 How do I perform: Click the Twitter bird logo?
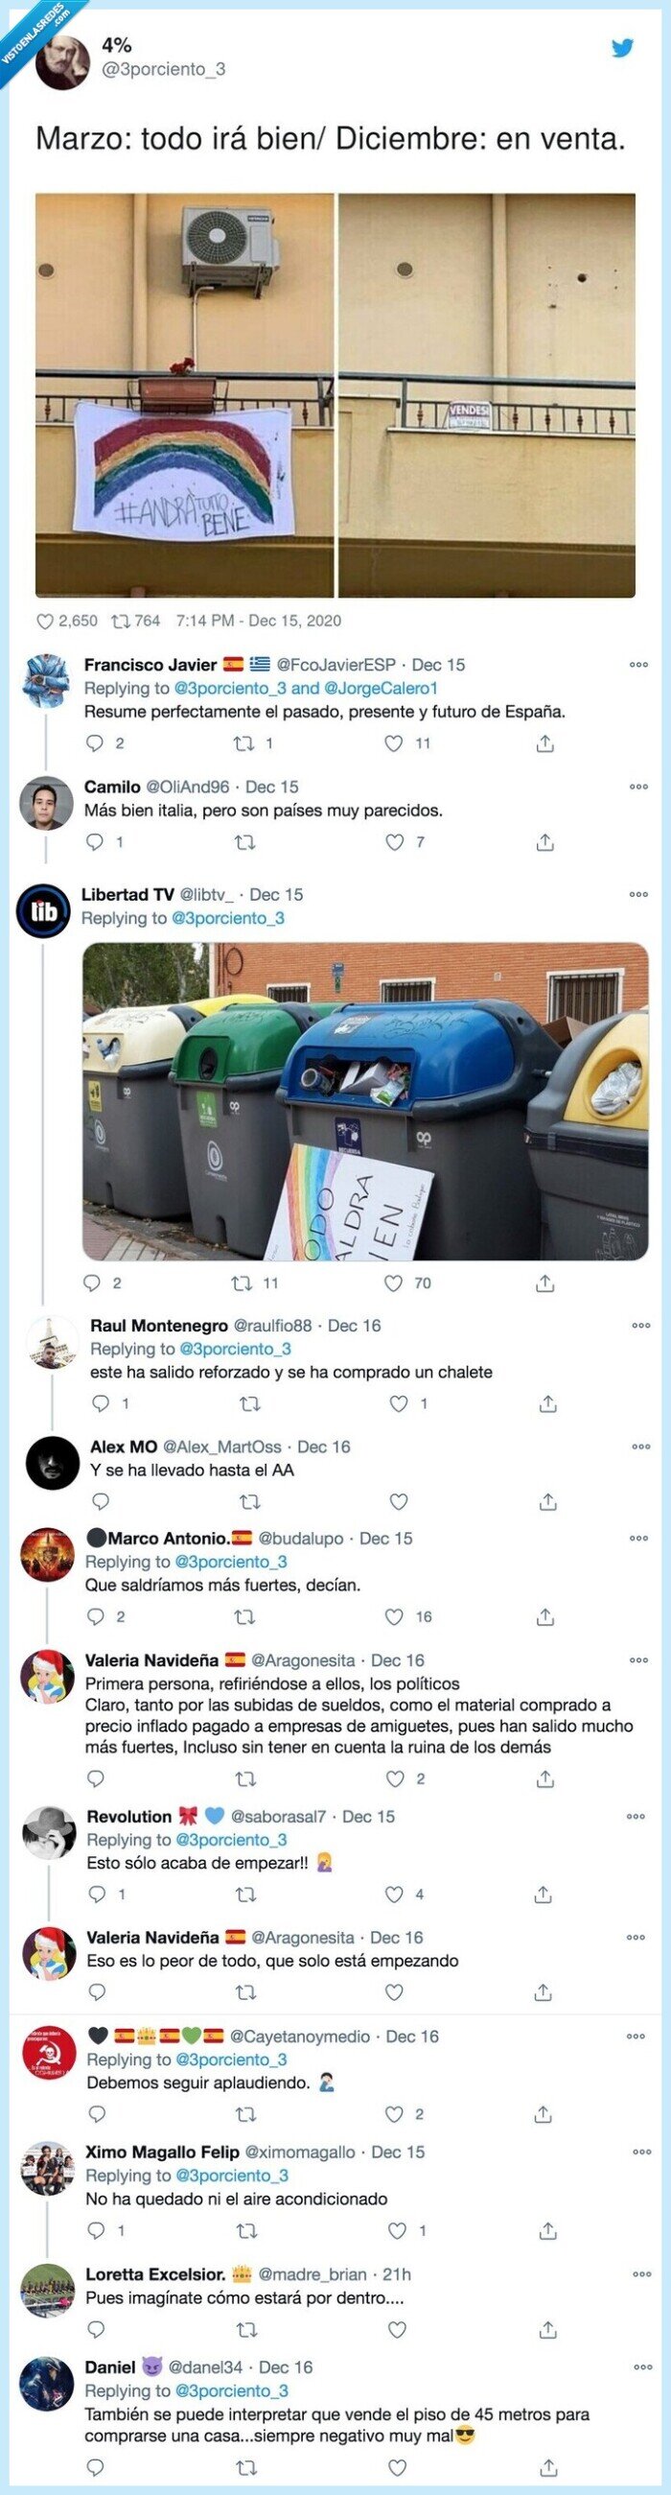point(622,48)
